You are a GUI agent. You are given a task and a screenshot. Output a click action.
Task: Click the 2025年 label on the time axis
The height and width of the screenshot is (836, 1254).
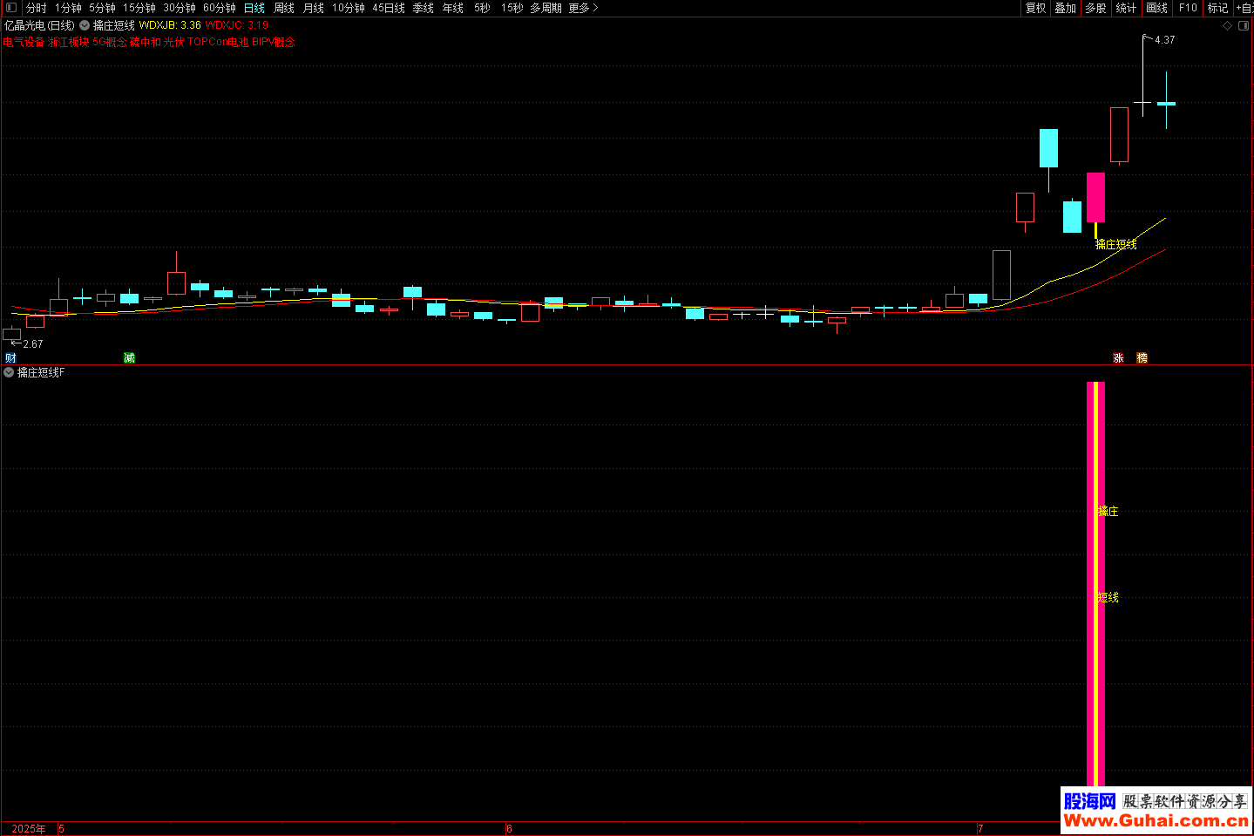[29, 829]
